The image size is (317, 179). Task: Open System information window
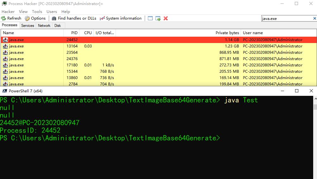[x=121, y=18]
